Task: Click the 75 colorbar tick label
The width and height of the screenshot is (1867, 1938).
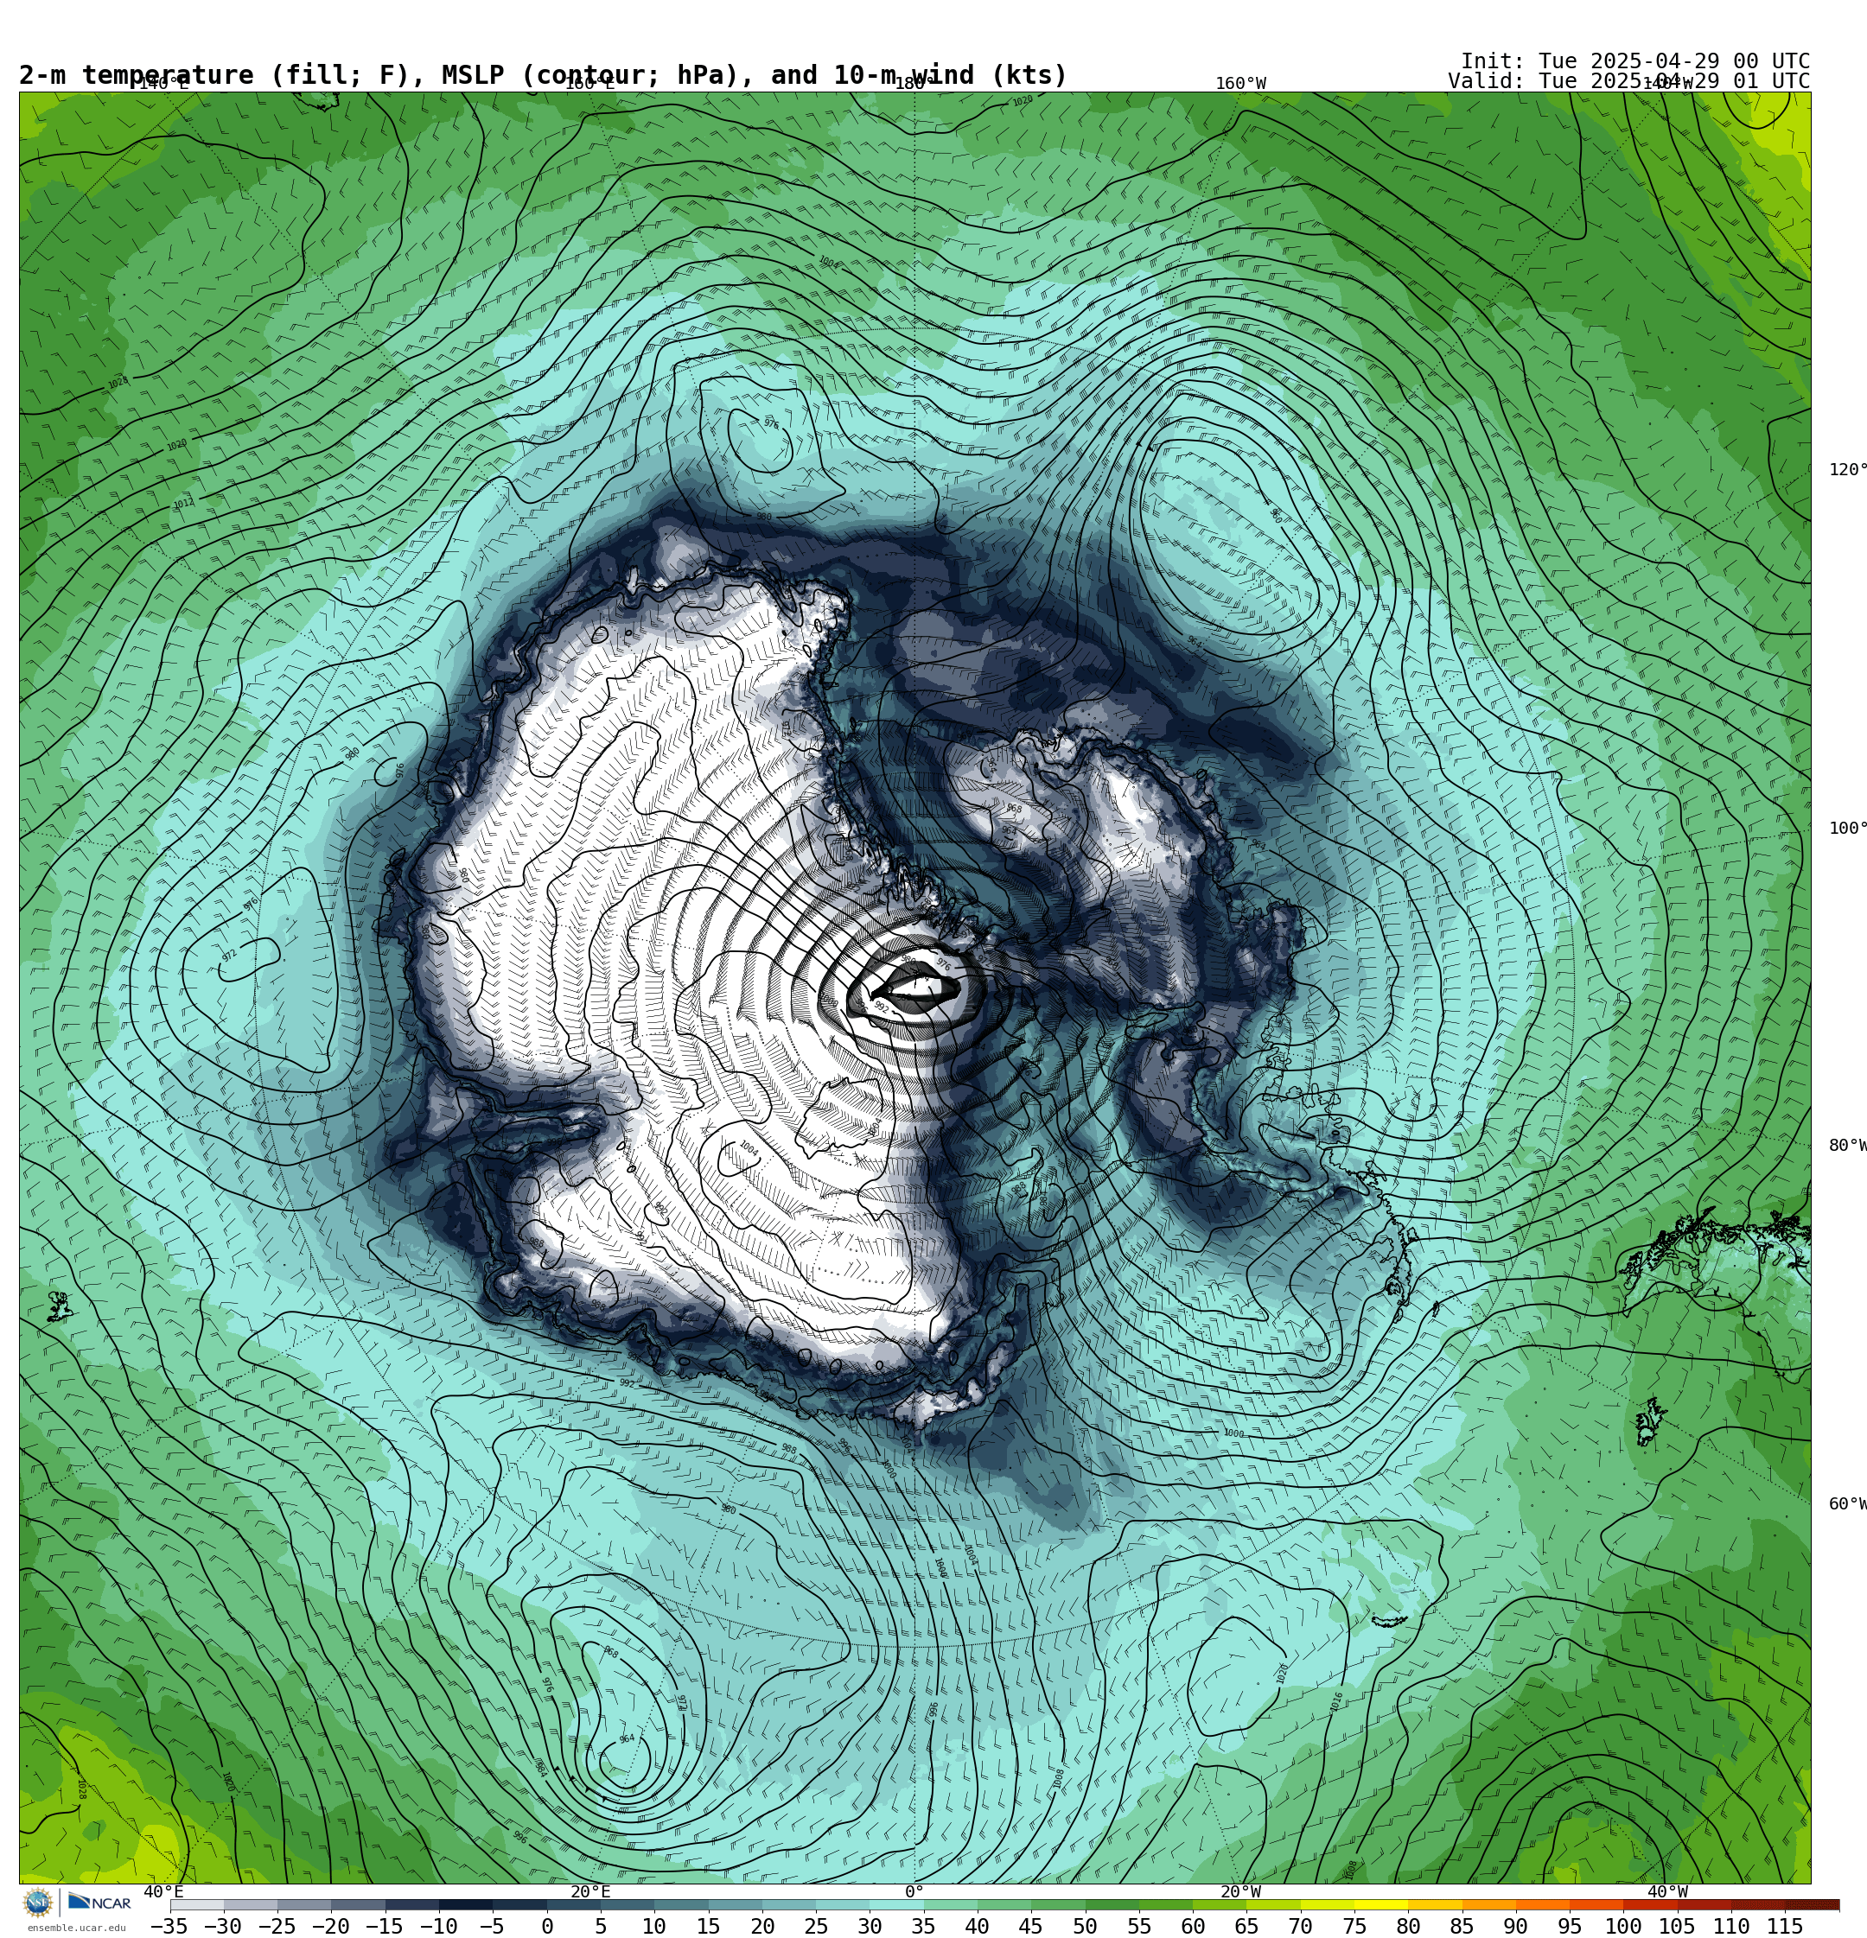Action: click(1354, 1927)
